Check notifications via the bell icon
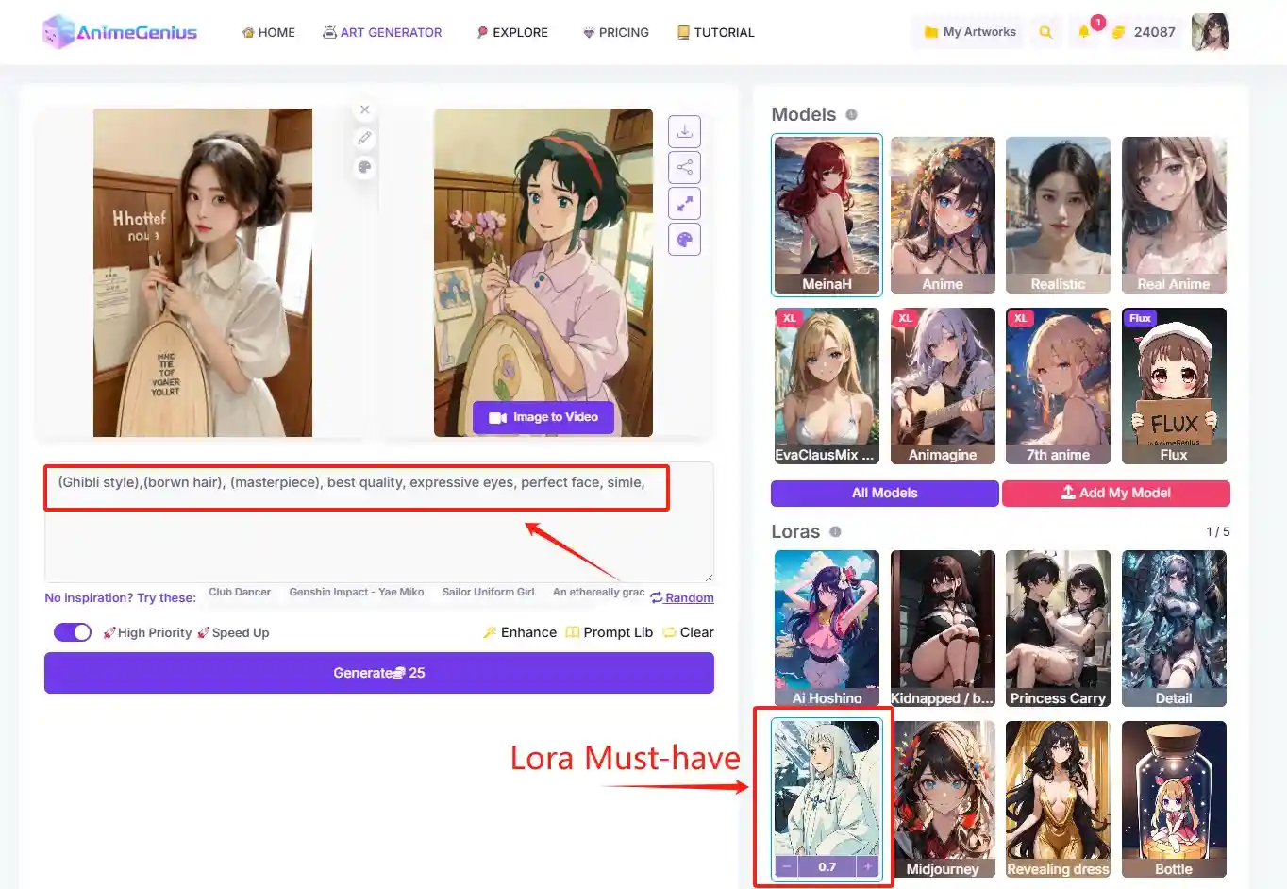Screen dimensions: 1287x889 pos(1083,31)
